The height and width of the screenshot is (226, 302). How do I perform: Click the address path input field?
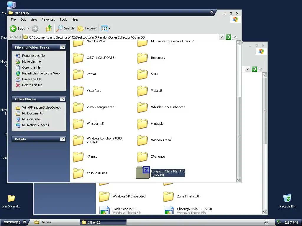point(121,37)
